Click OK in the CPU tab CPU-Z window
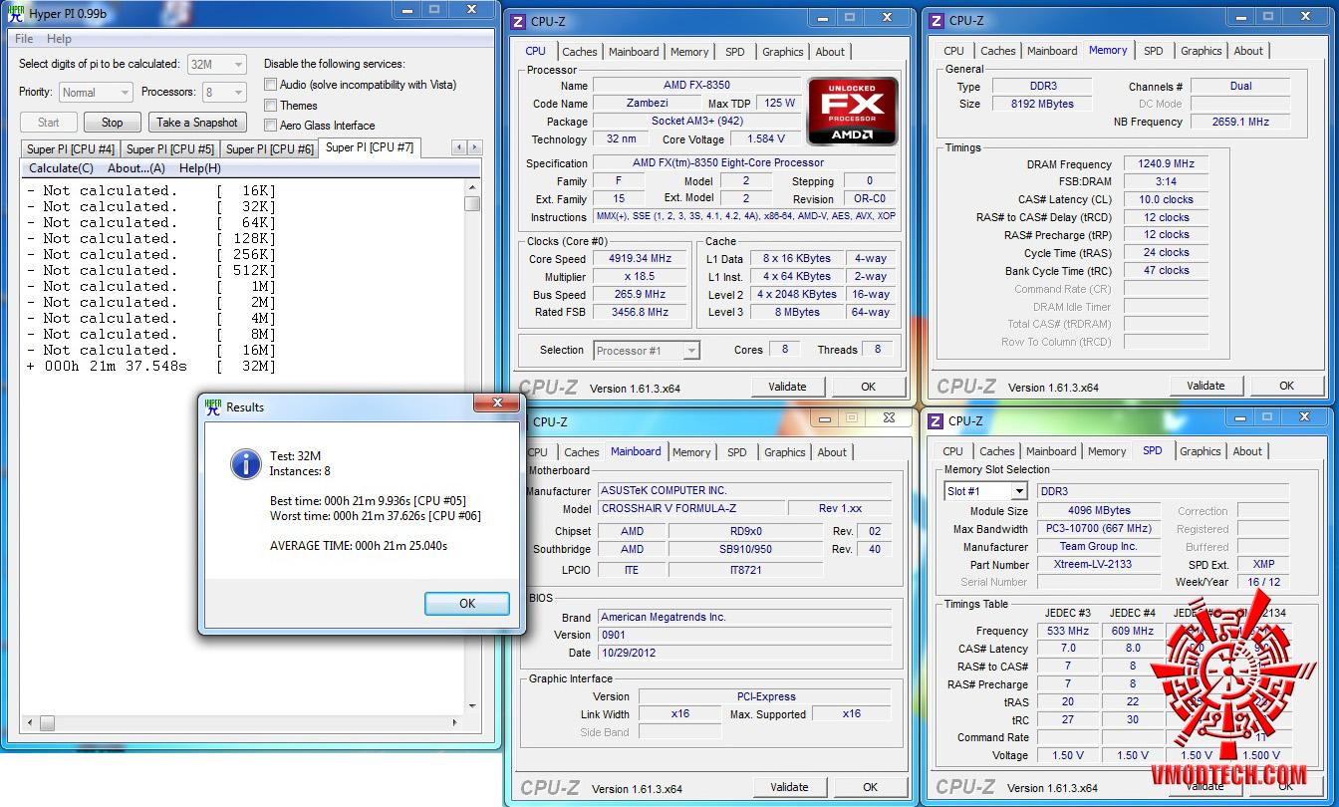Image resolution: width=1339 pixels, height=807 pixels. (x=869, y=387)
